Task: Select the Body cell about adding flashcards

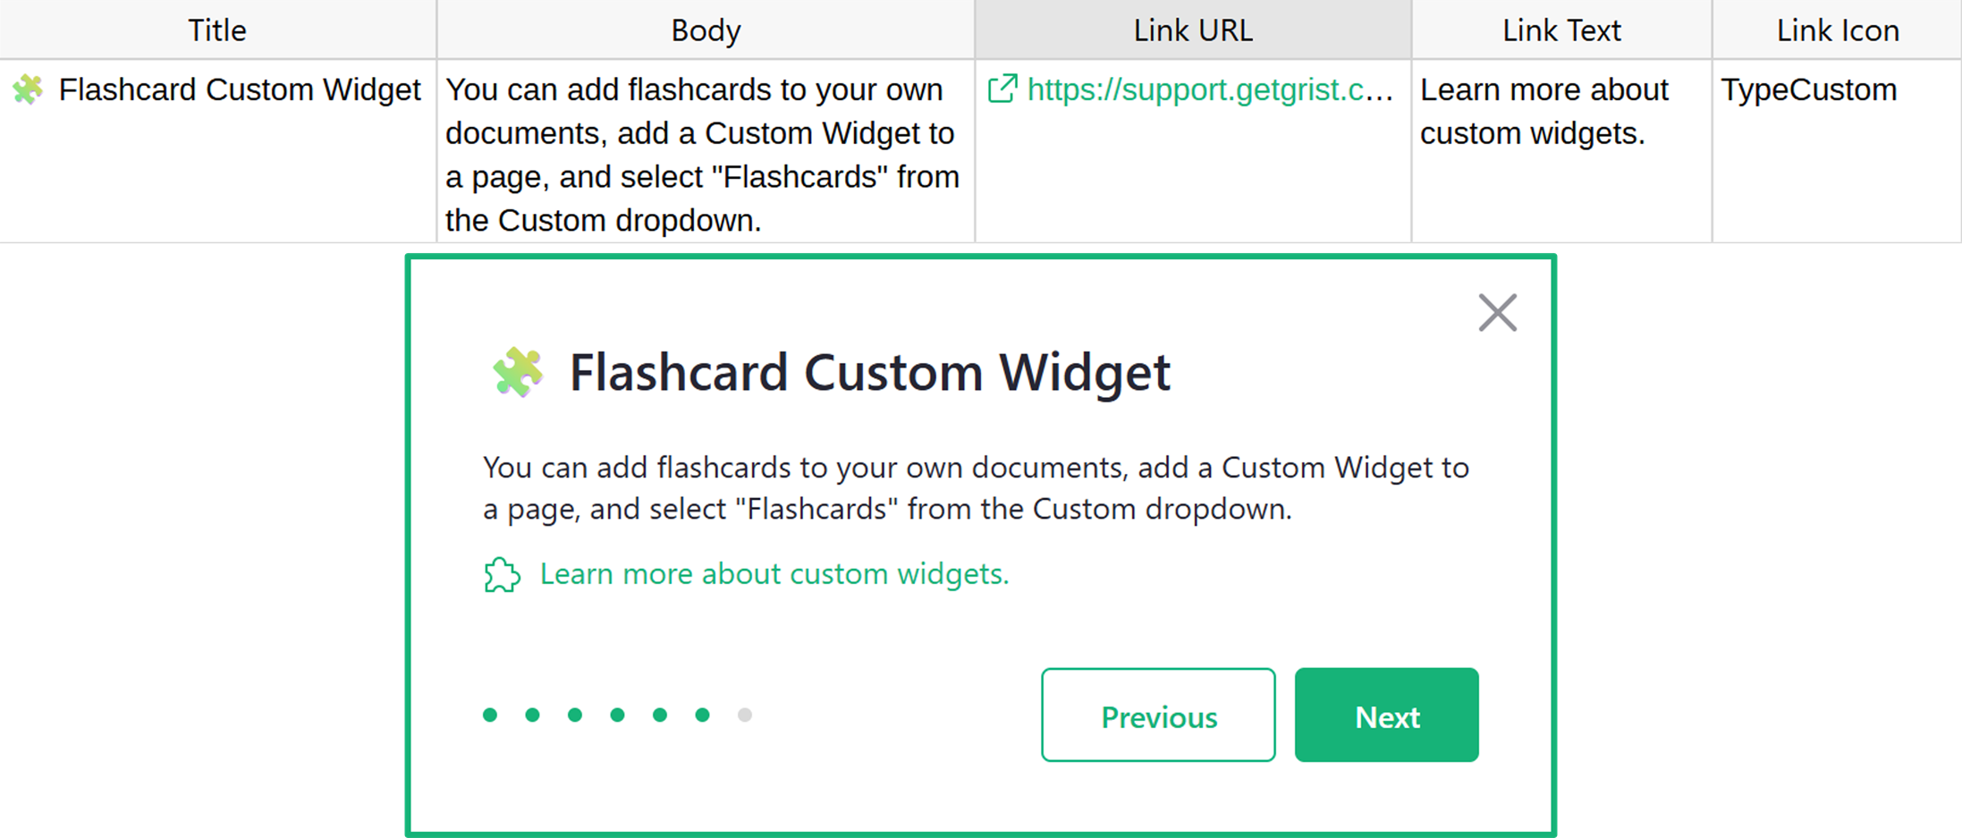Action: coord(705,154)
